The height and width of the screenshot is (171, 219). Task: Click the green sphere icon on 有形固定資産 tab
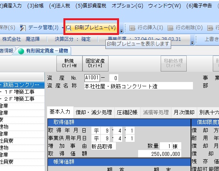[21, 51]
